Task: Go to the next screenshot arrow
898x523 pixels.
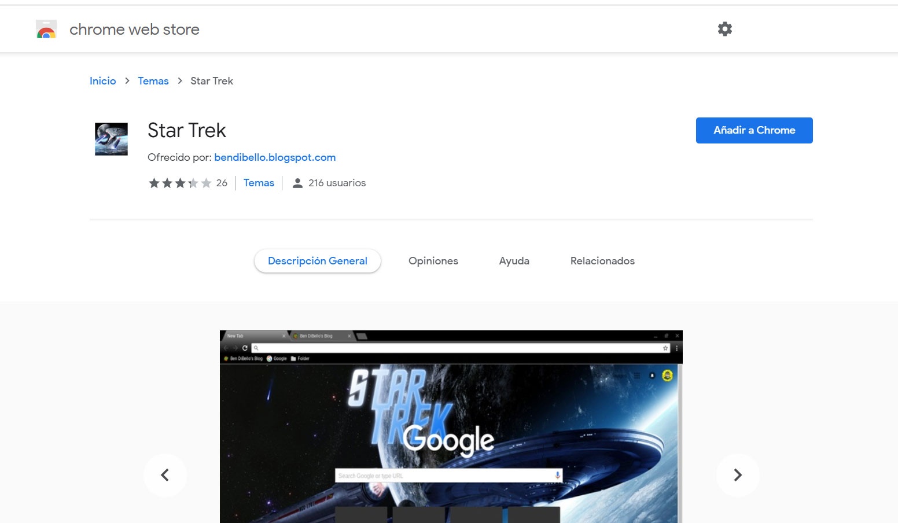Action: (x=738, y=475)
